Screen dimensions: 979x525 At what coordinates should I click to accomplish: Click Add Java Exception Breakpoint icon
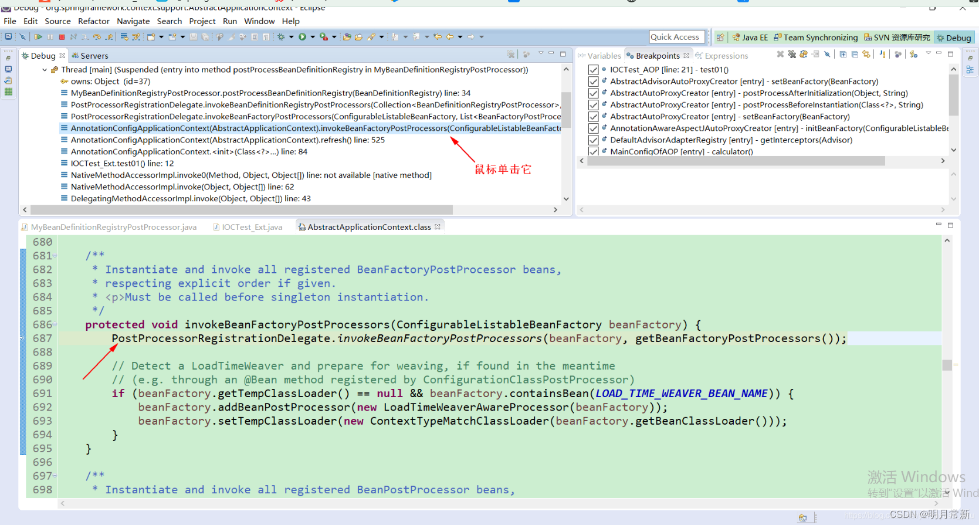pos(882,54)
